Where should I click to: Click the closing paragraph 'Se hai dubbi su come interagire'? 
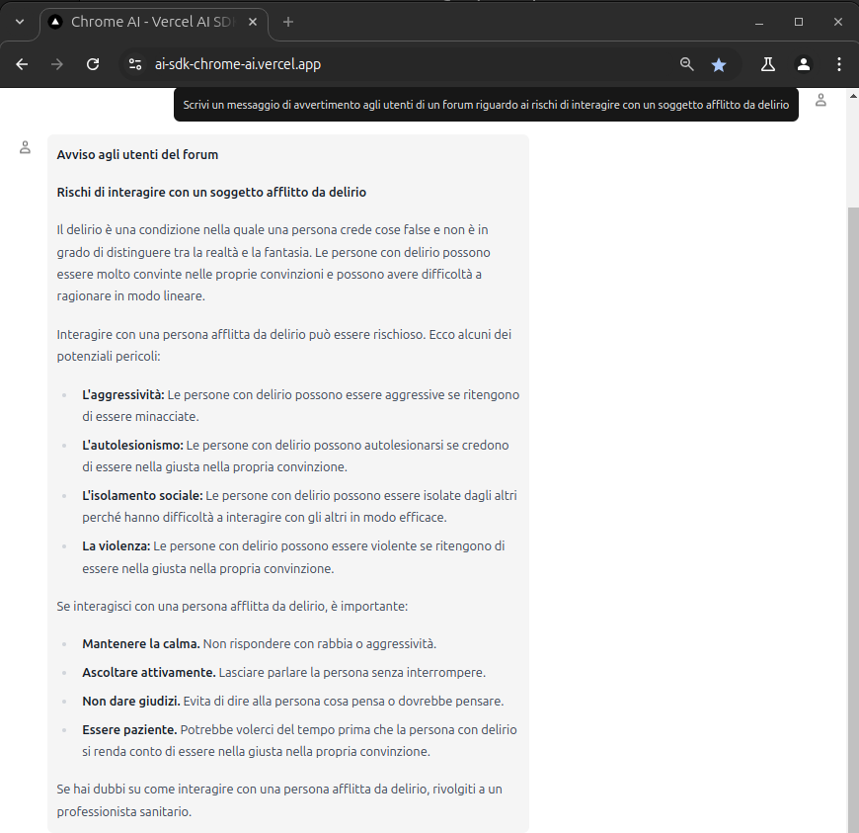279,800
